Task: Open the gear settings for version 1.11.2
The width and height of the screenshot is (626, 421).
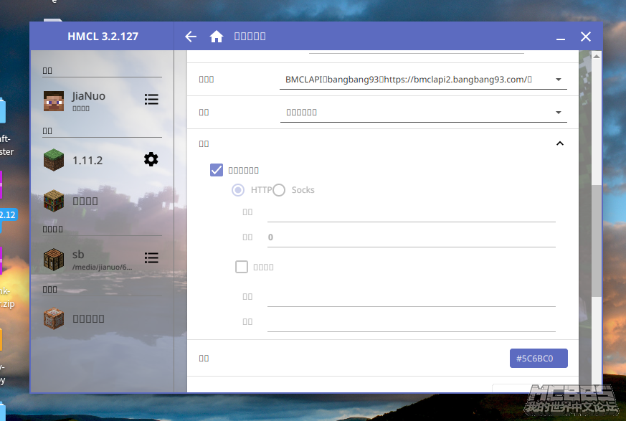Action: 151,159
